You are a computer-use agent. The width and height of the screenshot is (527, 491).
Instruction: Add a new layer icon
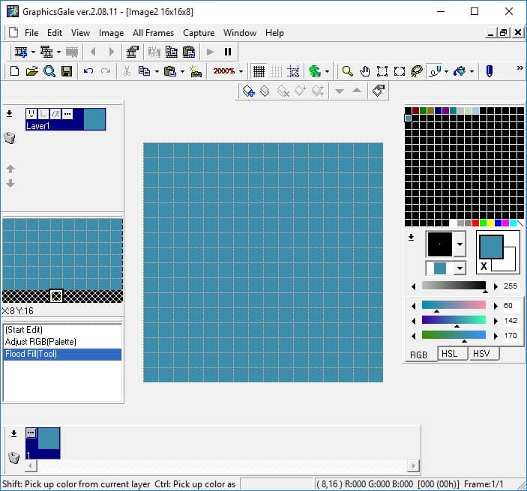(249, 91)
